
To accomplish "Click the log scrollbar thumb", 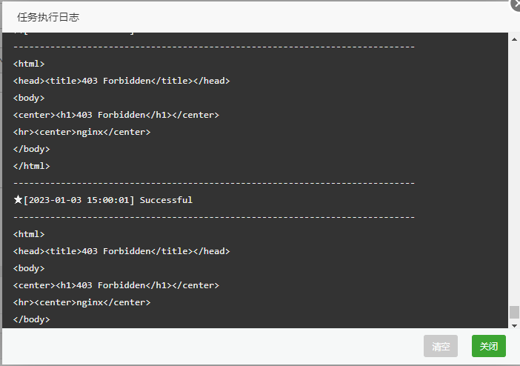I will 514,312.
